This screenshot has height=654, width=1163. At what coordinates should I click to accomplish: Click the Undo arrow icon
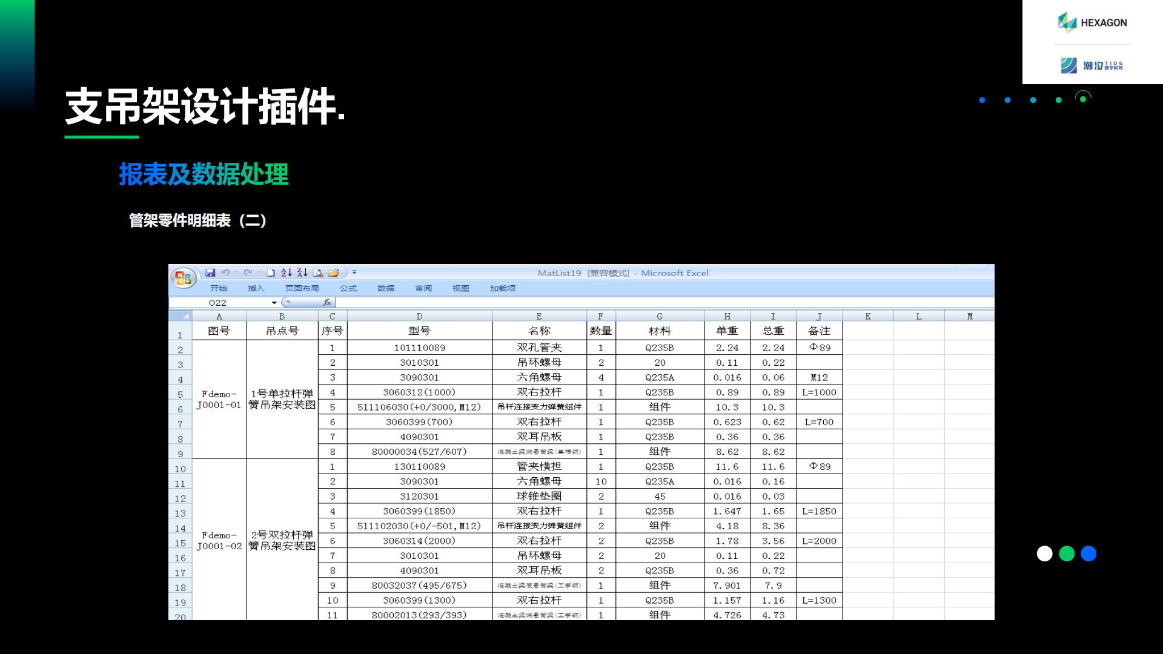point(225,272)
